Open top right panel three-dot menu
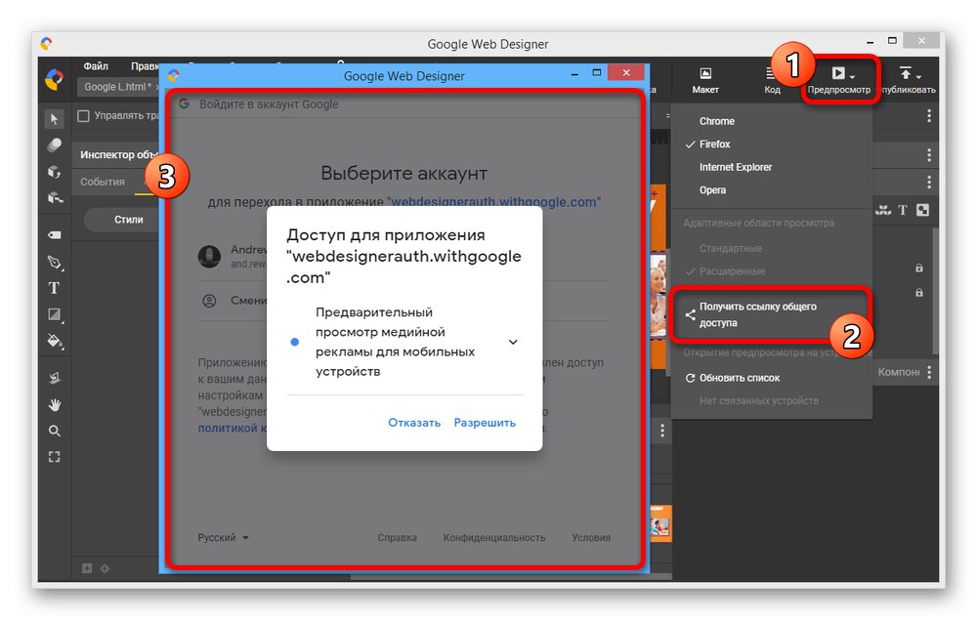The image size is (977, 620). pyautogui.click(x=929, y=116)
